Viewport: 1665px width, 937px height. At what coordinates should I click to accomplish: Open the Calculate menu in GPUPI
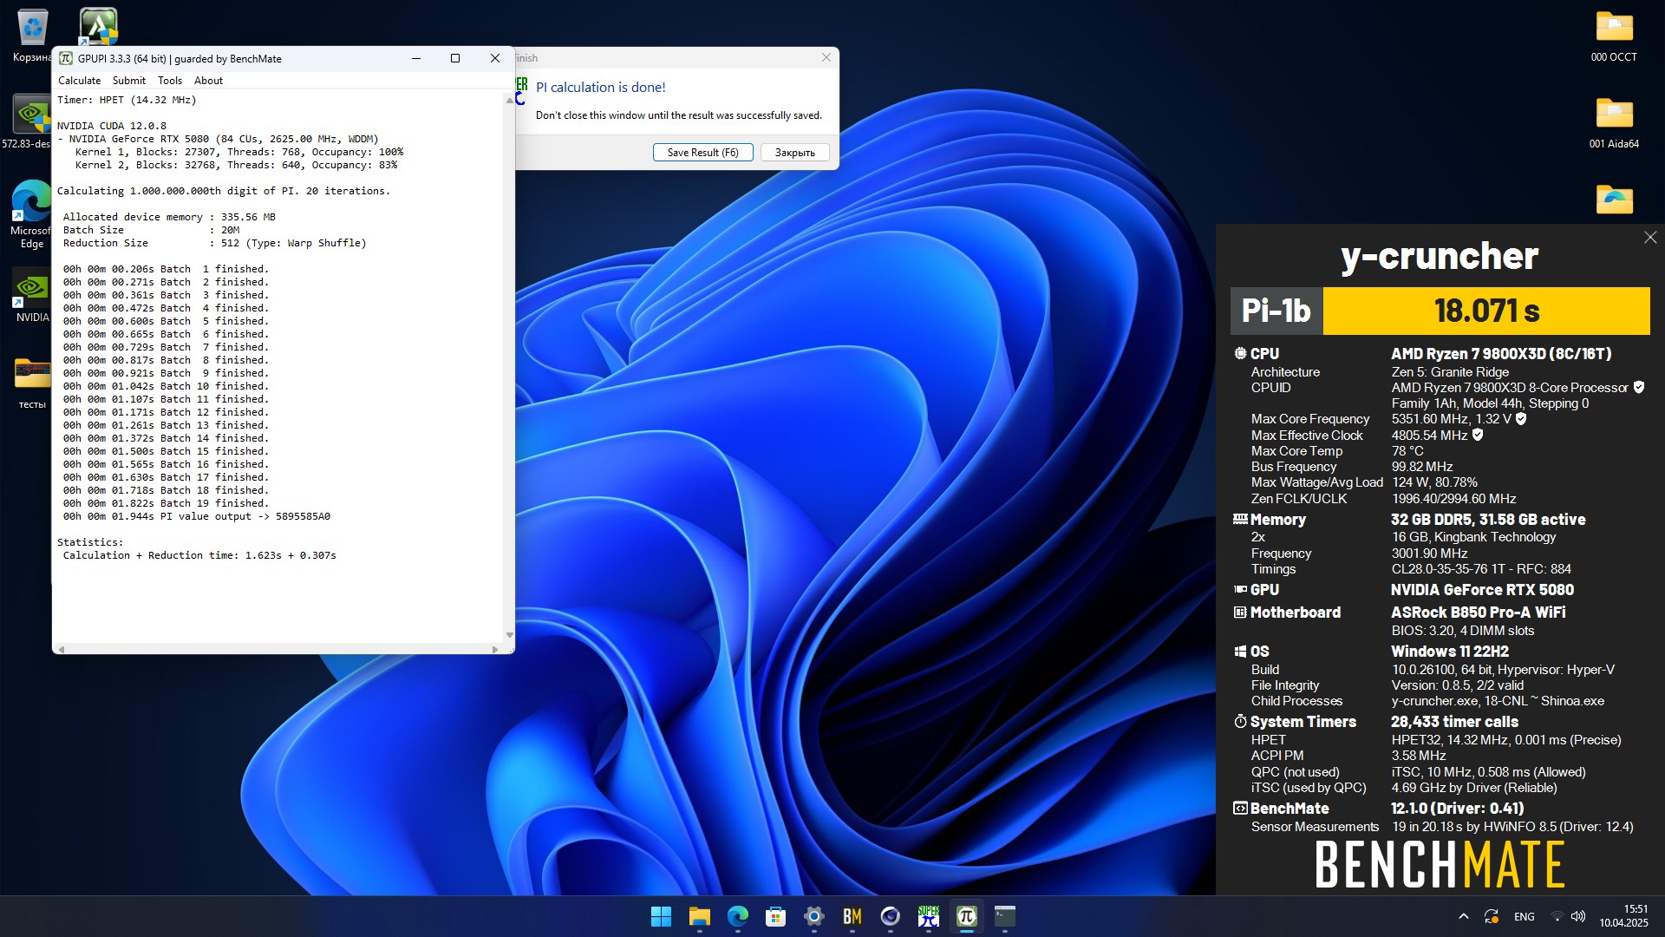coord(79,81)
